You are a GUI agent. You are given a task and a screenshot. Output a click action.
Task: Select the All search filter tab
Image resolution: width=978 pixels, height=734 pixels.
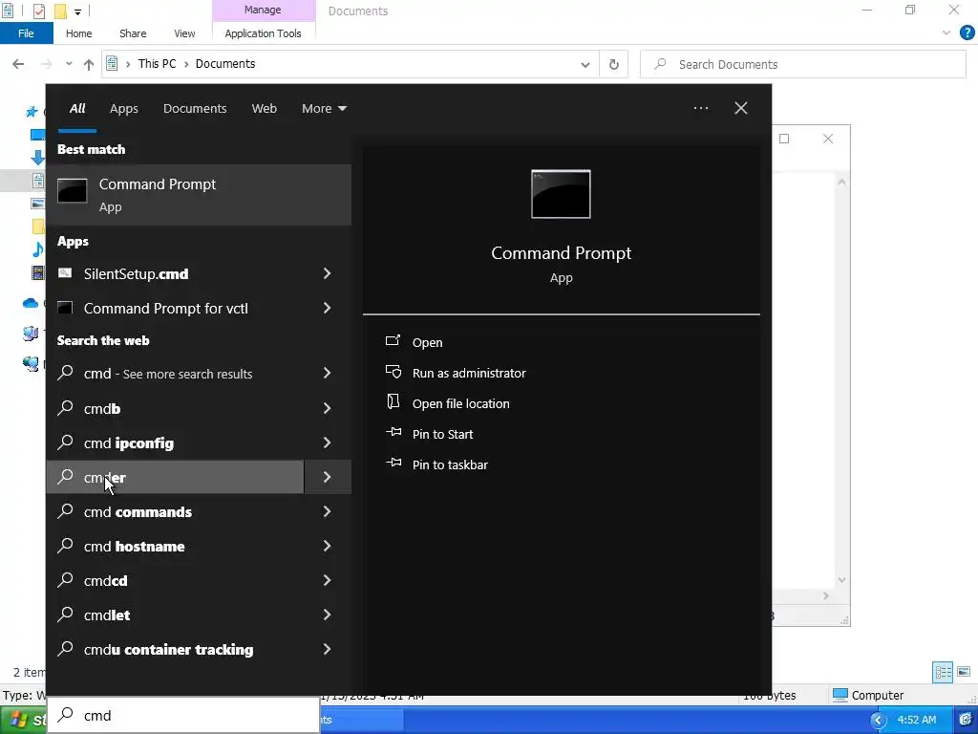77,109
